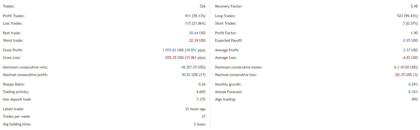
Task: Select the Trading activity label
Action: [x=16, y=92]
